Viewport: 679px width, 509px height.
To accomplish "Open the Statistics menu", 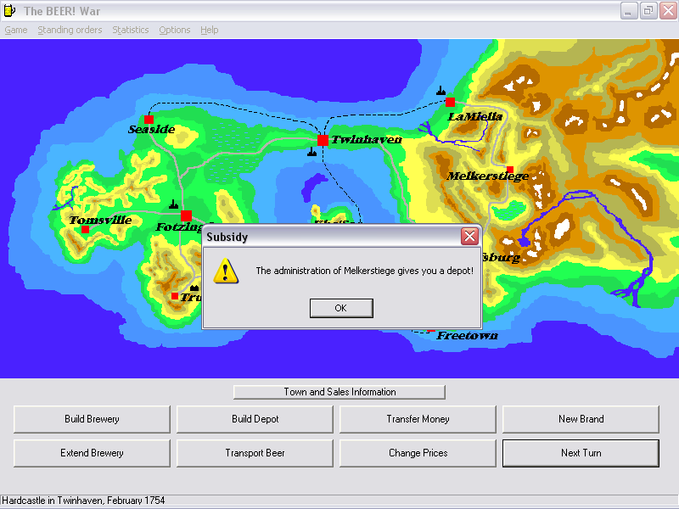I will (x=130, y=30).
